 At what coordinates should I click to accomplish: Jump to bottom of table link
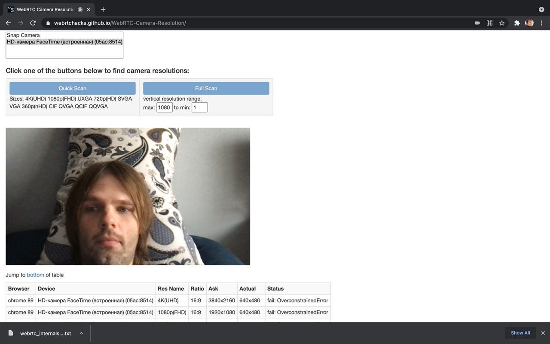(35, 275)
